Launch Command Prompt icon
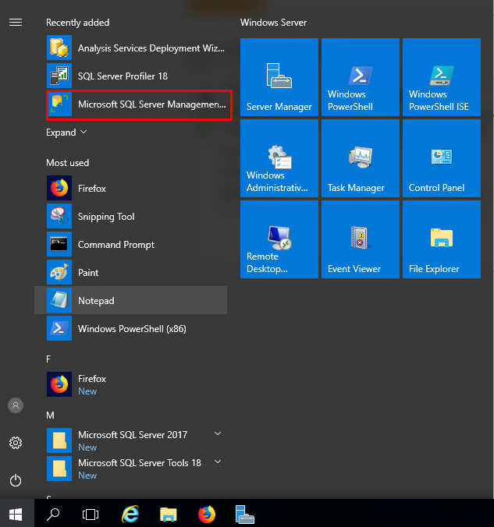 [x=59, y=244]
